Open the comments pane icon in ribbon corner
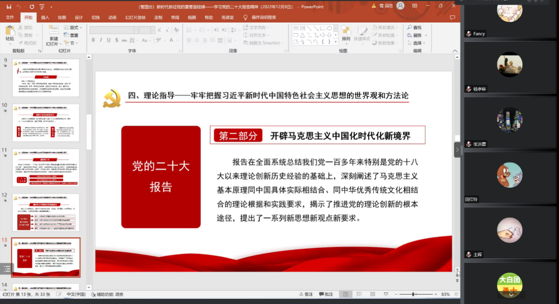 452,18
